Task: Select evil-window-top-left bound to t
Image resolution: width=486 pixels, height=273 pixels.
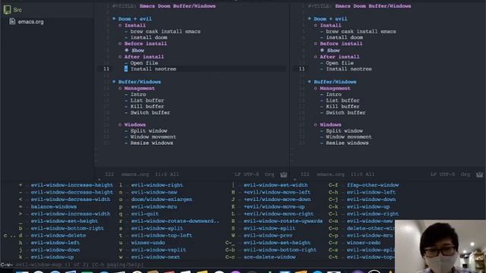Action: click(x=162, y=235)
